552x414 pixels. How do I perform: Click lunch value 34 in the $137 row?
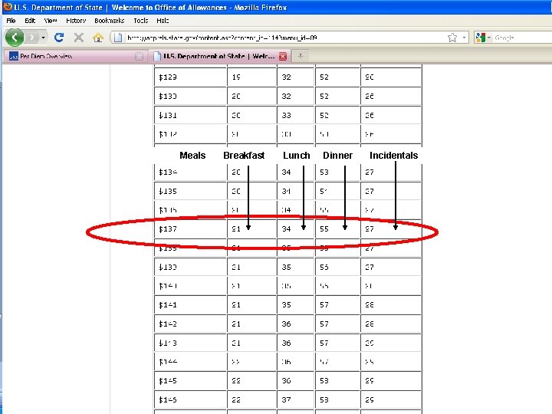coord(286,229)
